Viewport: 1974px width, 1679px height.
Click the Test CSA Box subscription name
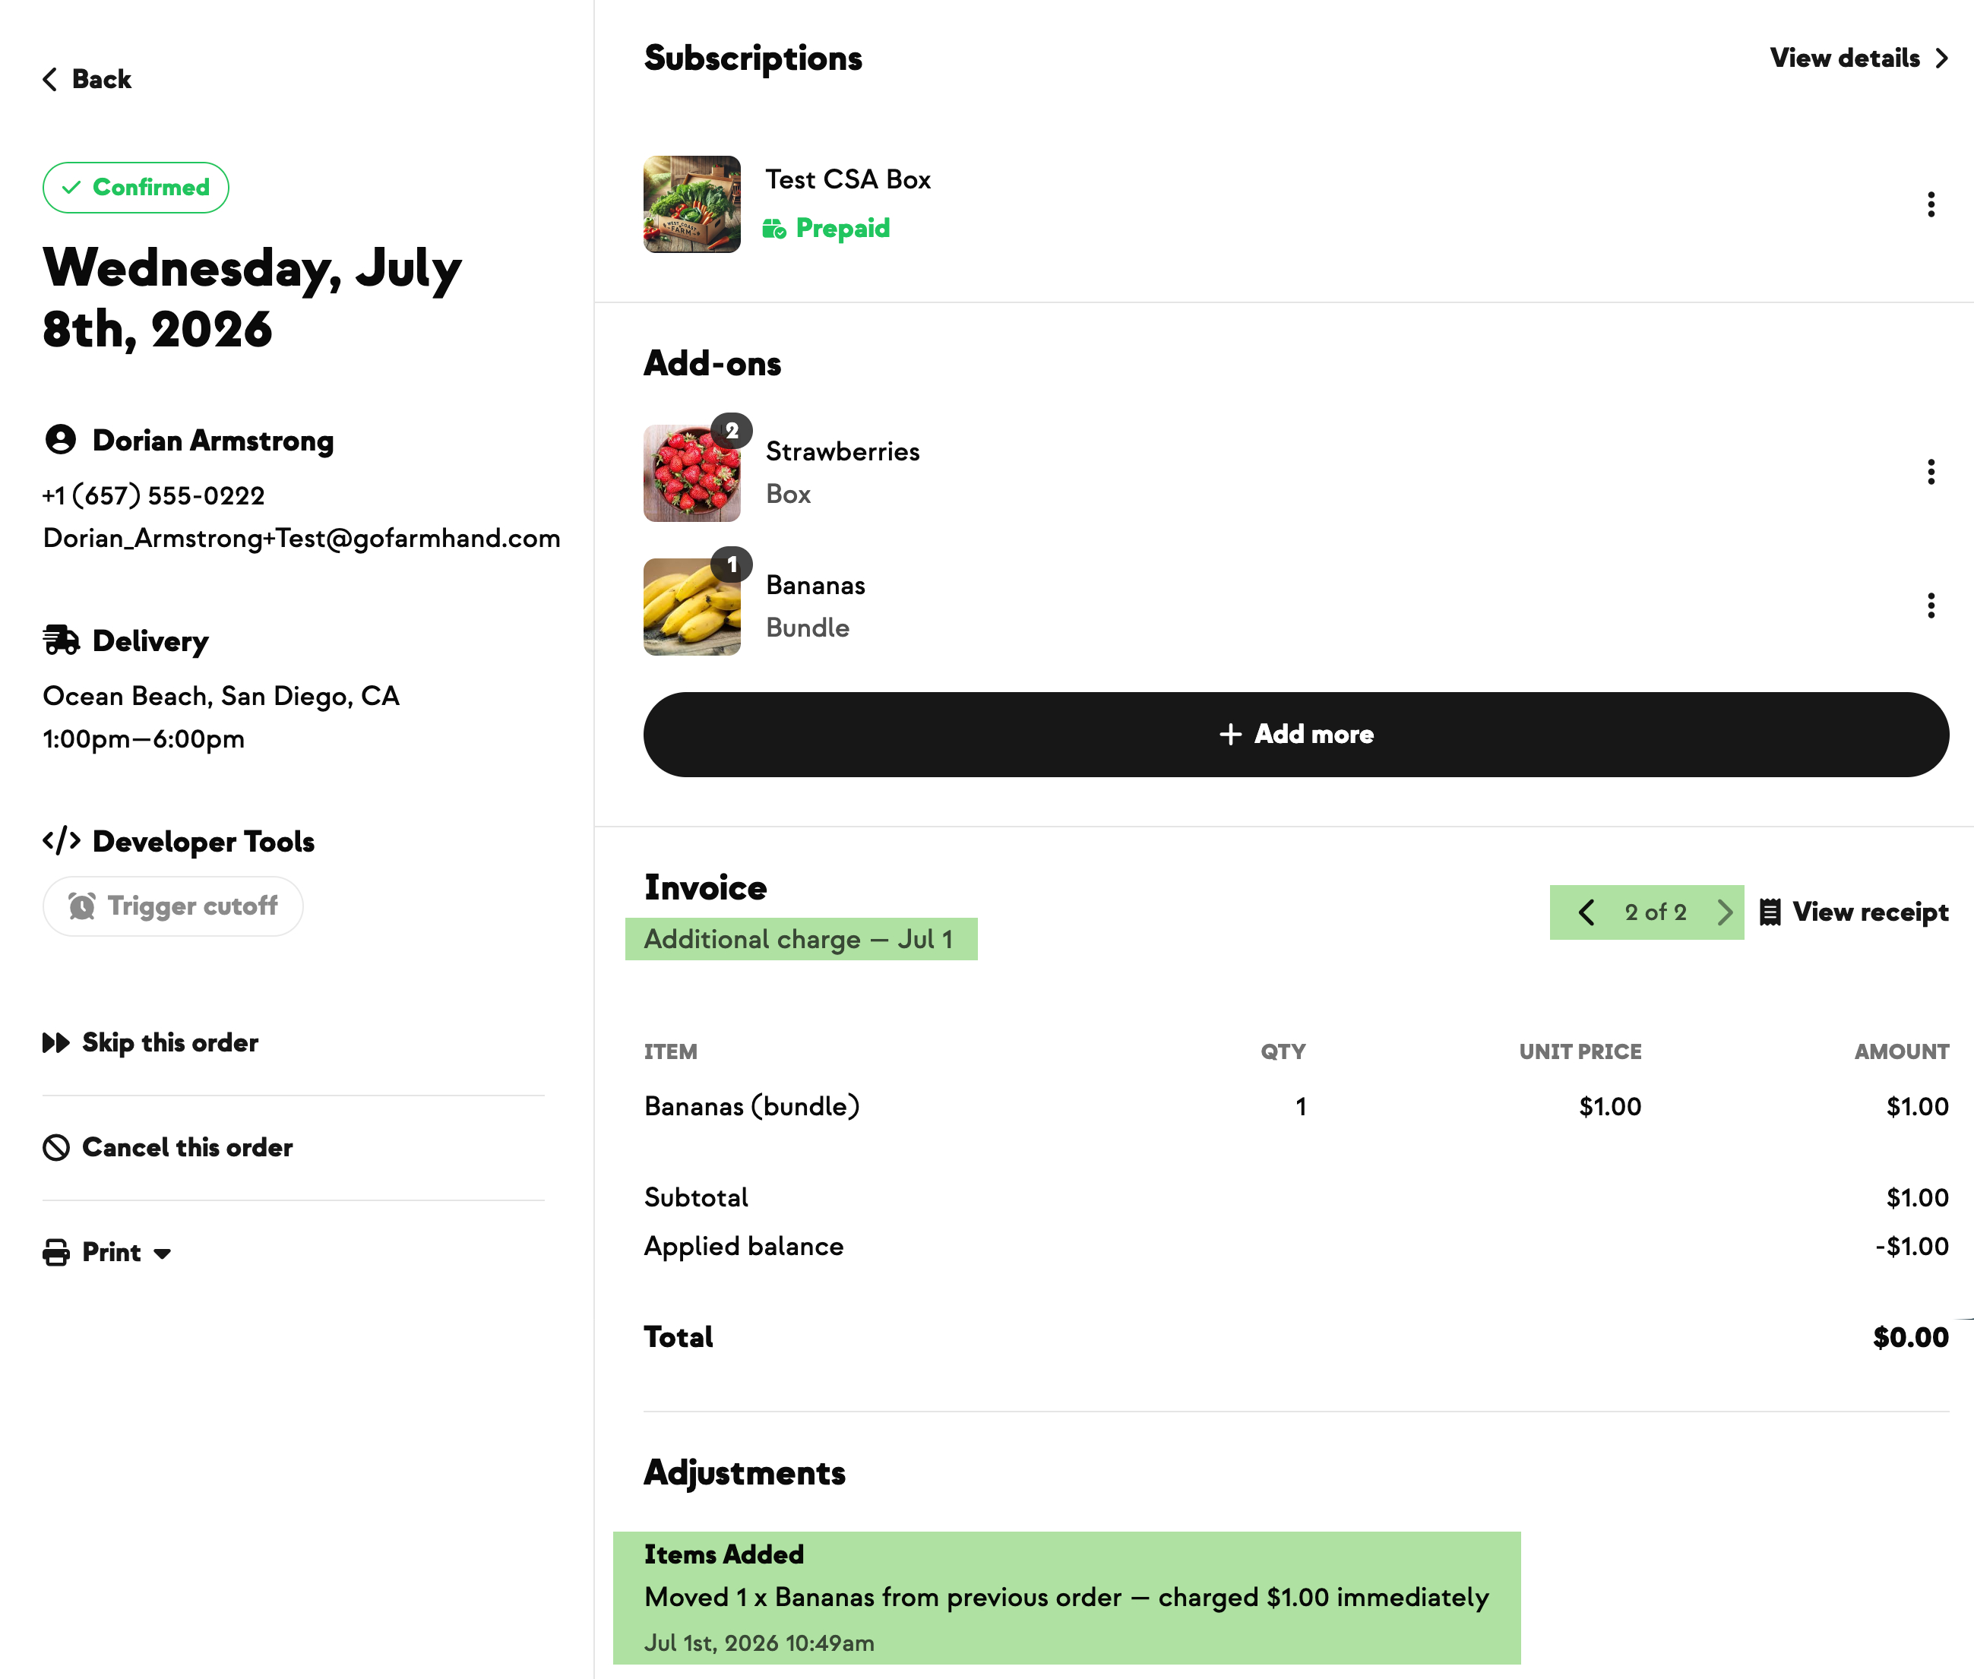click(x=848, y=179)
